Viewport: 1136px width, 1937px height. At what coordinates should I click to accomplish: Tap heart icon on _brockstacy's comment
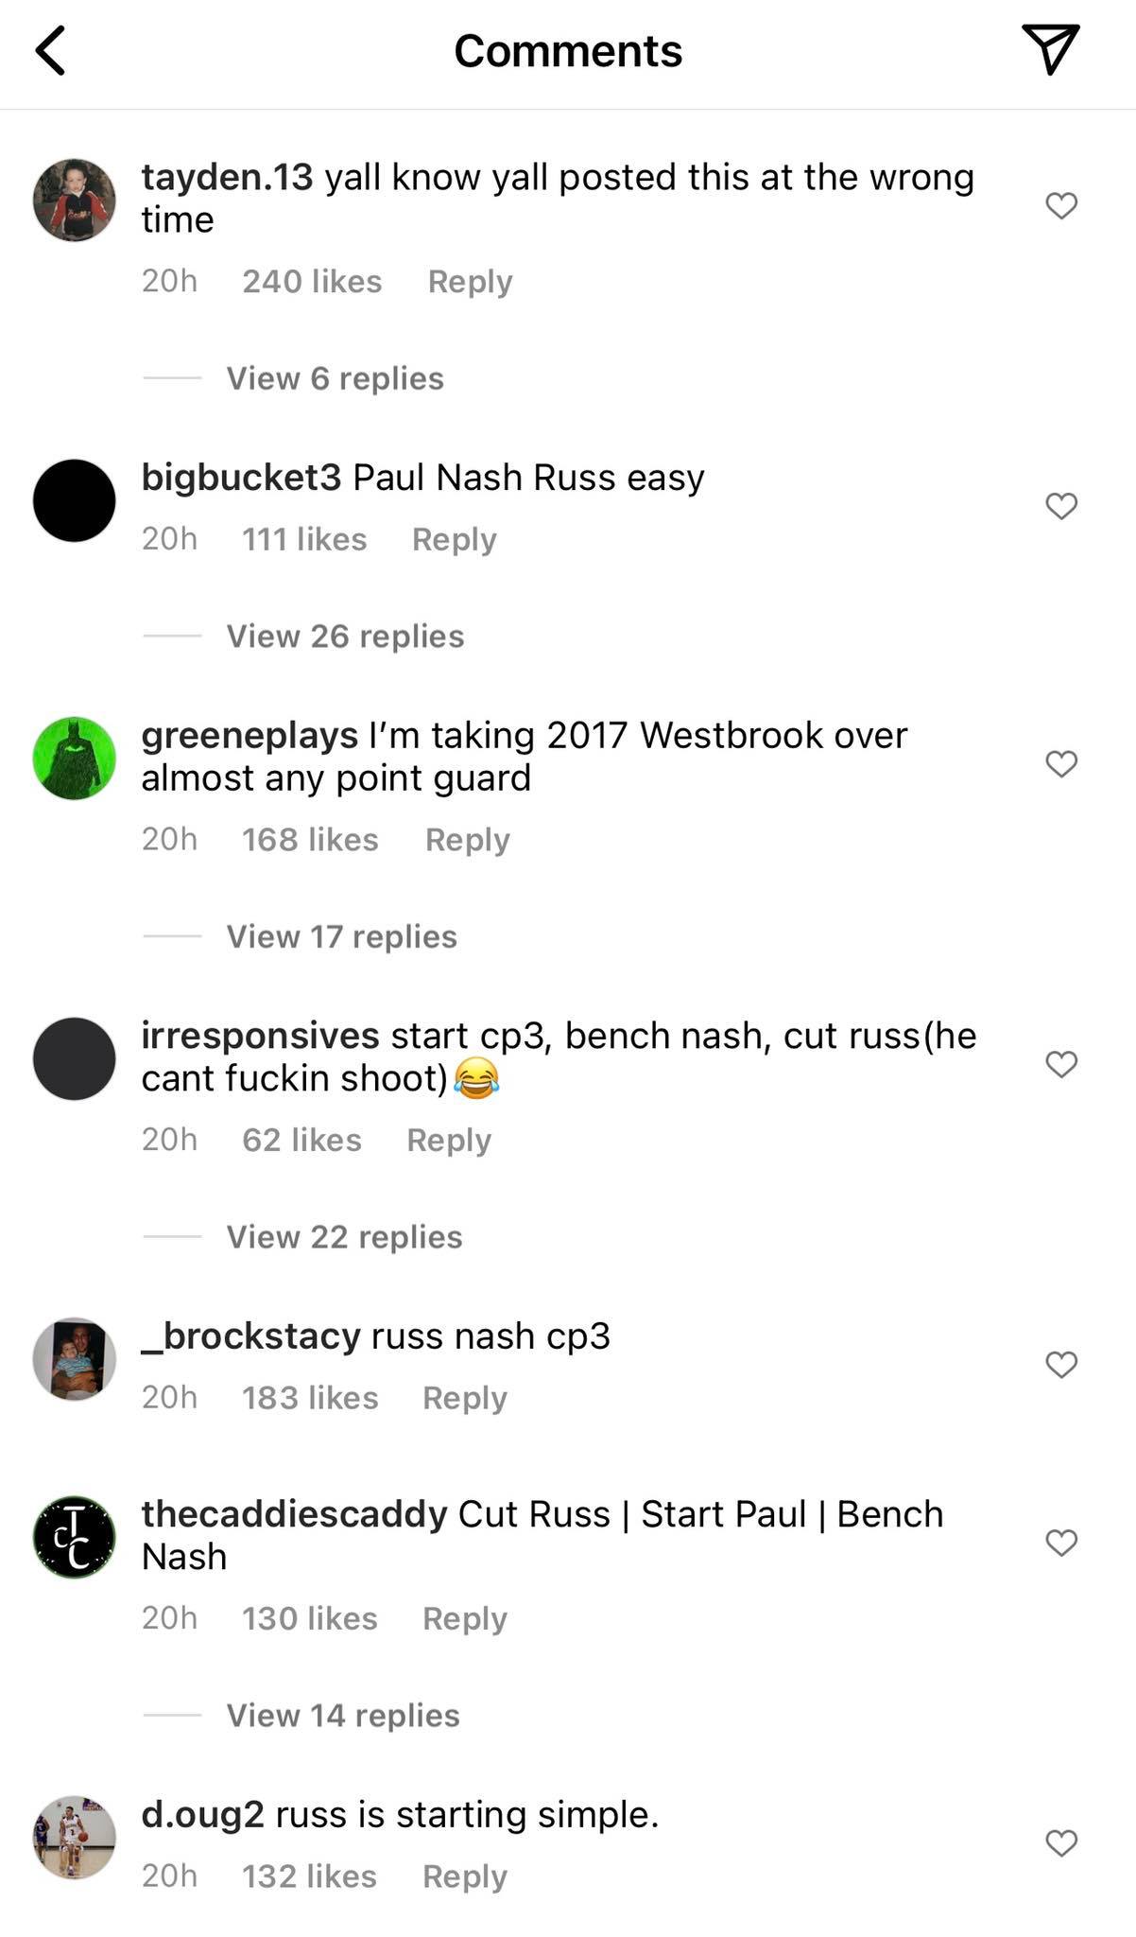1061,1365
